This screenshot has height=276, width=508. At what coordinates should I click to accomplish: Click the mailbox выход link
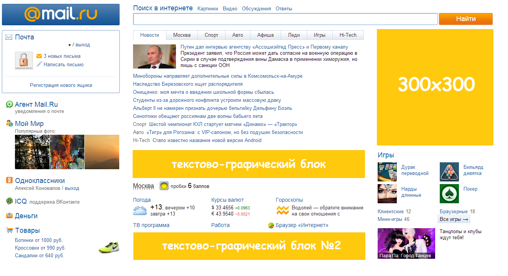coord(83,45)
